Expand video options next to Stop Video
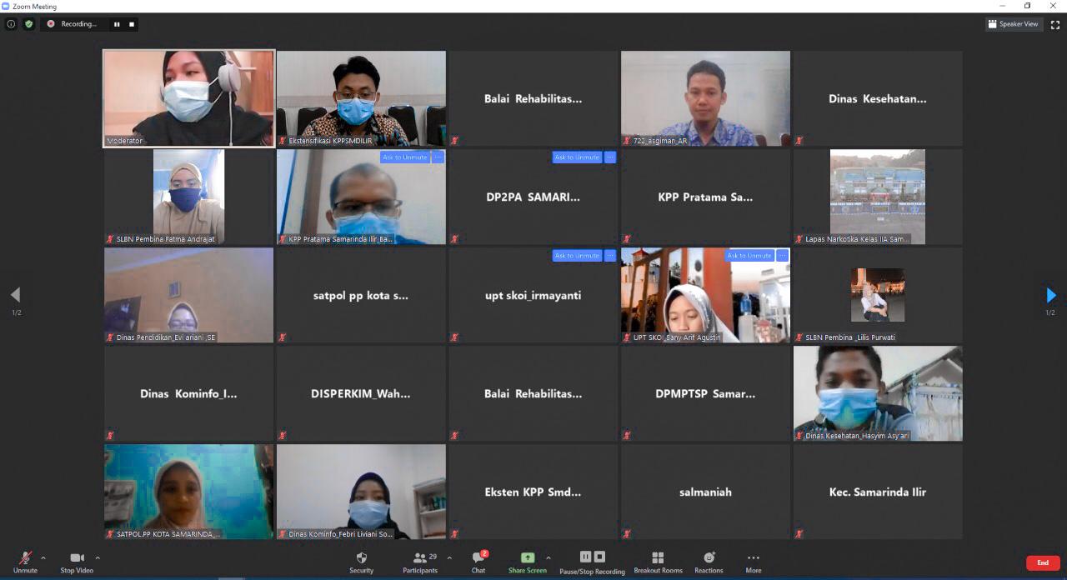Image resolution: width=1067 pixels, height=580 pixels. coord(98,557)
